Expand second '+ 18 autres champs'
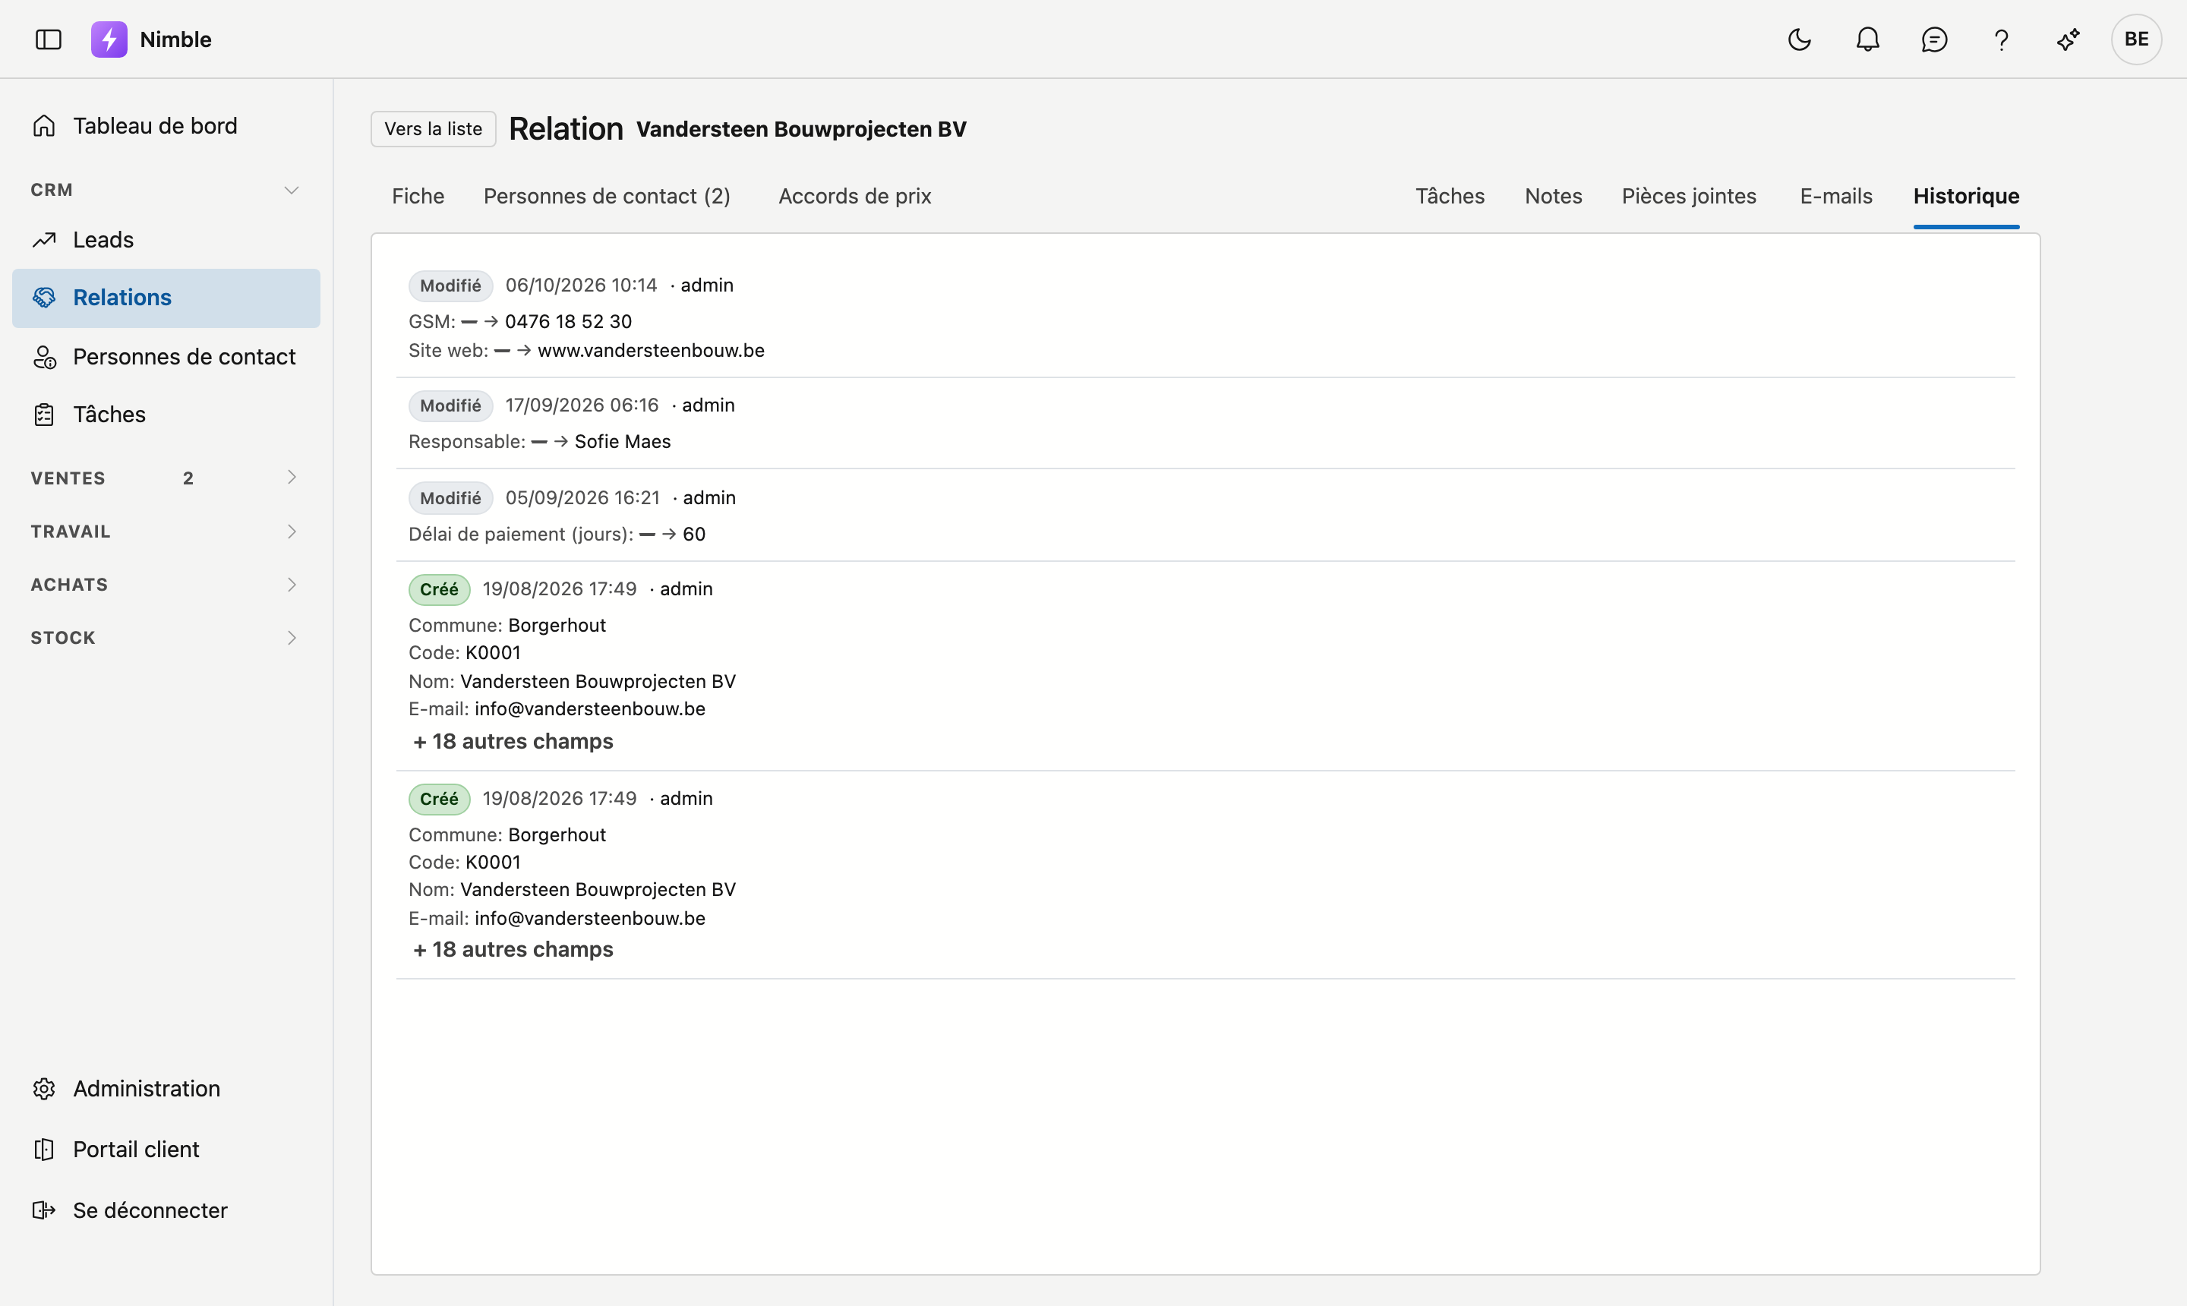The height and width of the screenshot is (1306, 2187). click(513, 950)
